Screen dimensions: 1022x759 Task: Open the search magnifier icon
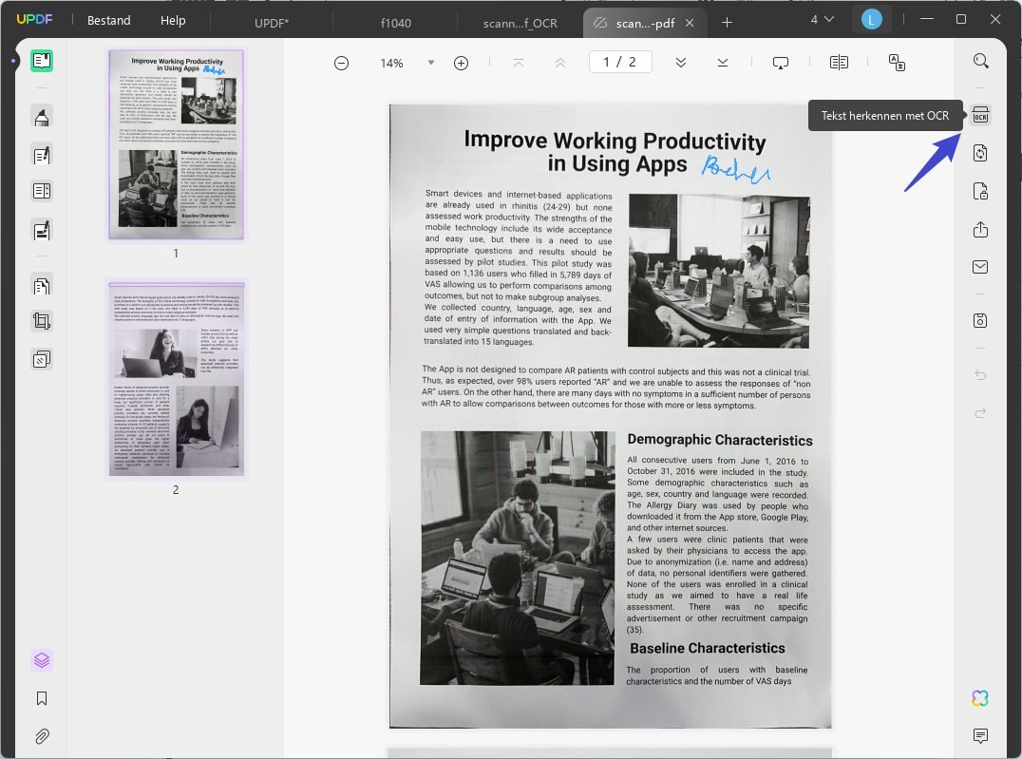(980, 62)
